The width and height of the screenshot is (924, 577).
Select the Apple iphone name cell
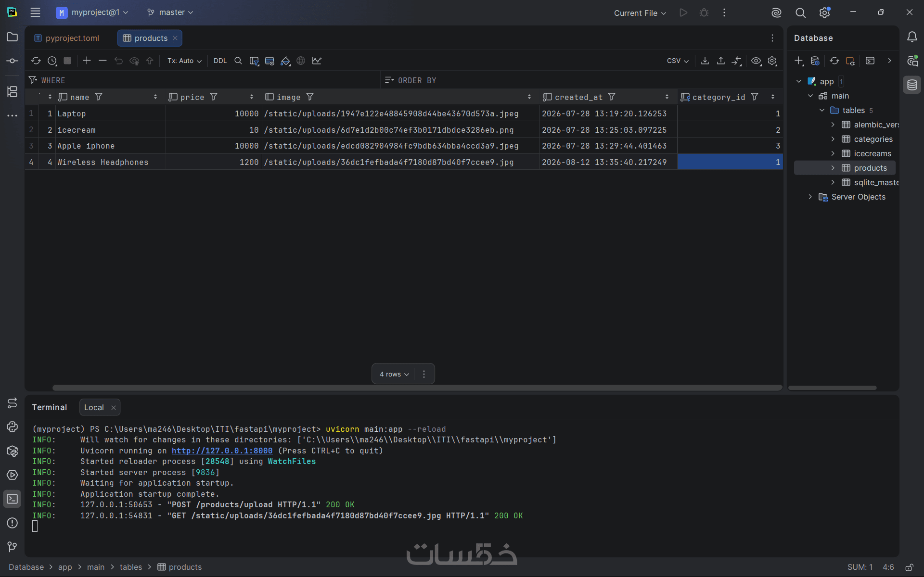coord(110,146)
